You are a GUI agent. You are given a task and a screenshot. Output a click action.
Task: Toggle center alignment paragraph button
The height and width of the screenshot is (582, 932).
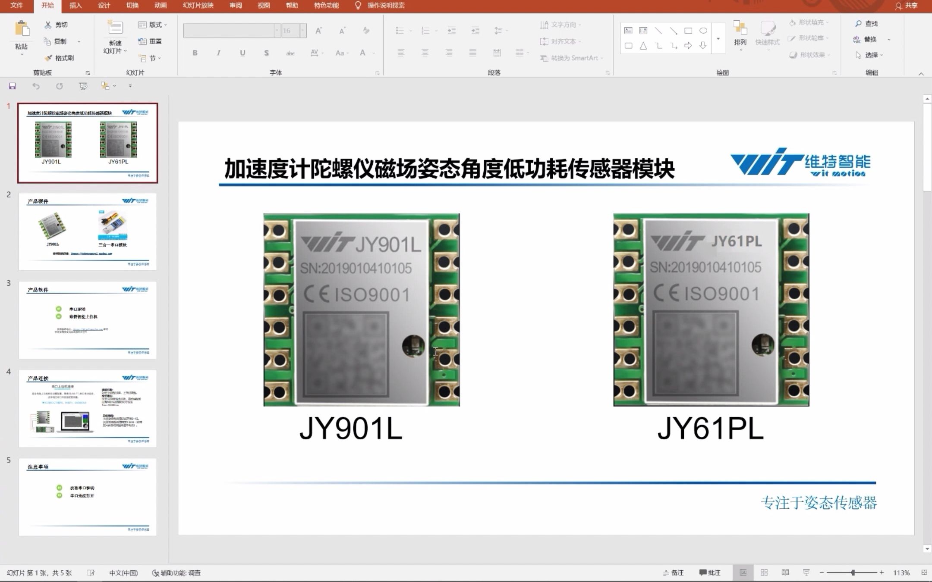(x=425, y=53)
